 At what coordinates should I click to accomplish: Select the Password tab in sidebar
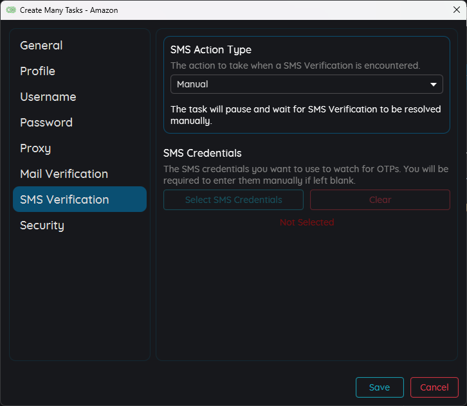(x=46, y=123)
